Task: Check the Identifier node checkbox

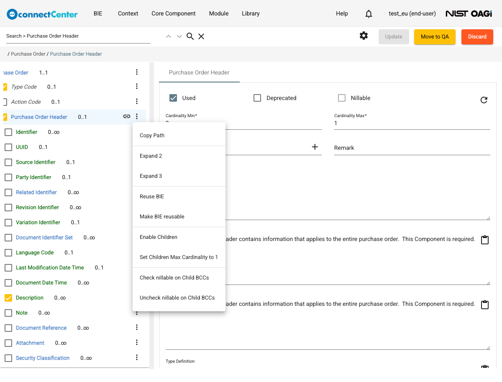Action: coord(8,132)
